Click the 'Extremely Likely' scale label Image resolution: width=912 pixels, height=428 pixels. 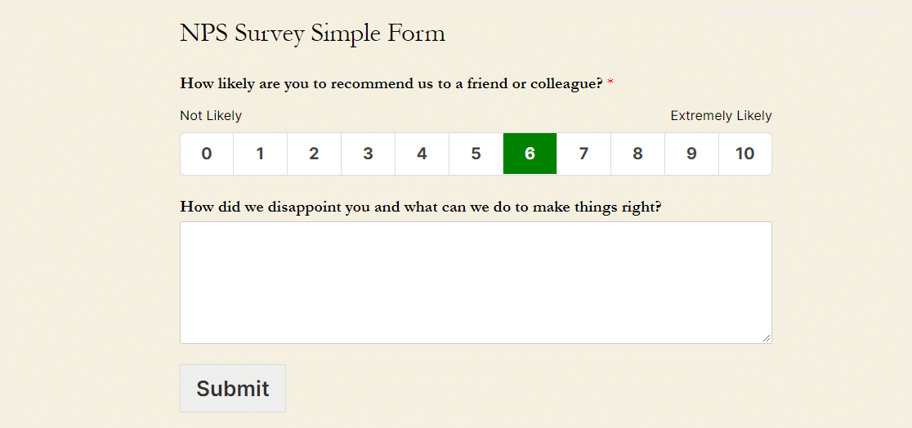(721, 116)
